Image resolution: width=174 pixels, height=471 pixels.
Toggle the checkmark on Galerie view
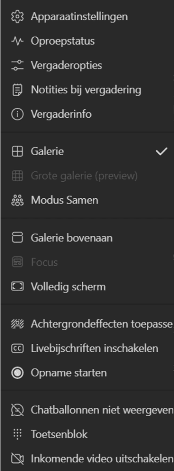pos(162,151)
